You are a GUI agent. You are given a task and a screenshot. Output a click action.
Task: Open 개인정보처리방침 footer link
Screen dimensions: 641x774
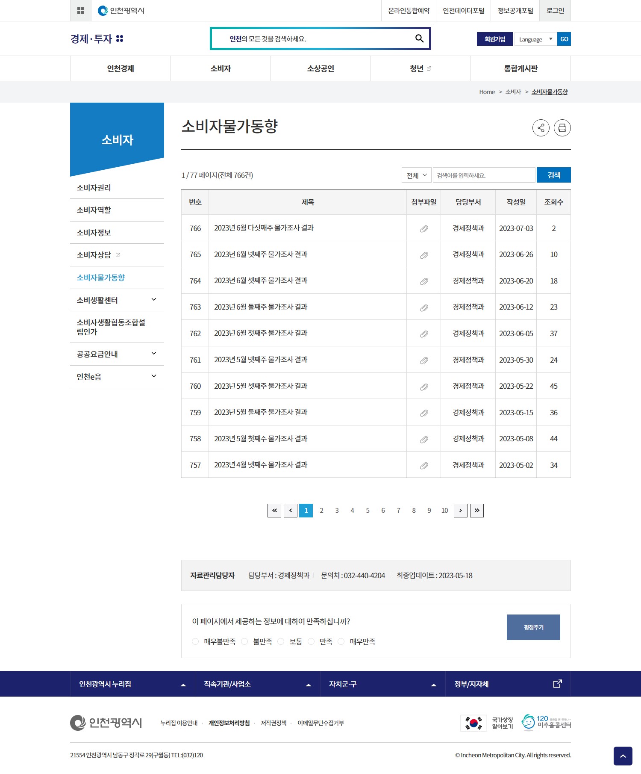point(229,723)
